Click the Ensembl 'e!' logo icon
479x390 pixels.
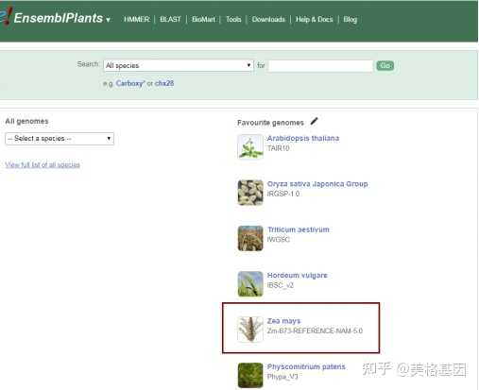(6, 16)
